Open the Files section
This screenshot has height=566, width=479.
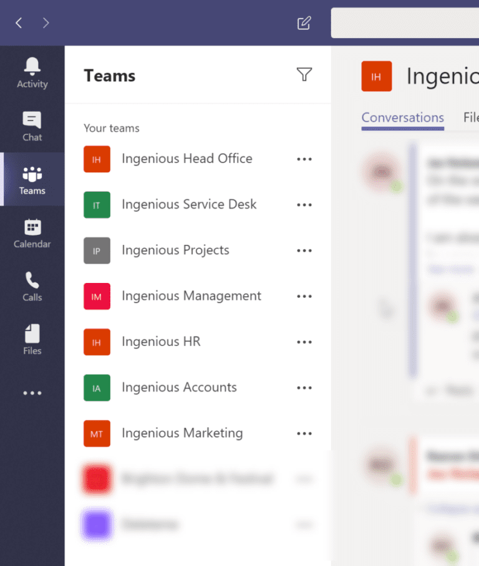[32, 339]
